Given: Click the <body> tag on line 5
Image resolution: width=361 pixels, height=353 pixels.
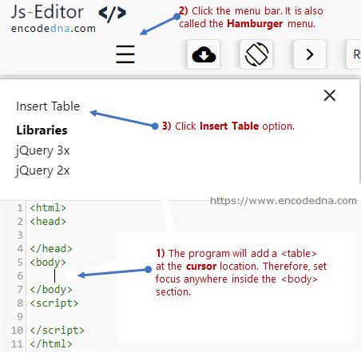Looking at the screenshot, I should (x=48, y=263).
